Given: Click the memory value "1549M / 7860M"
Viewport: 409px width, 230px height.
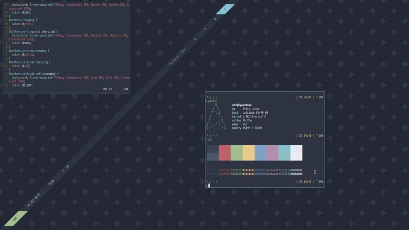Looking at the screenshot, I should click(252, 128).
